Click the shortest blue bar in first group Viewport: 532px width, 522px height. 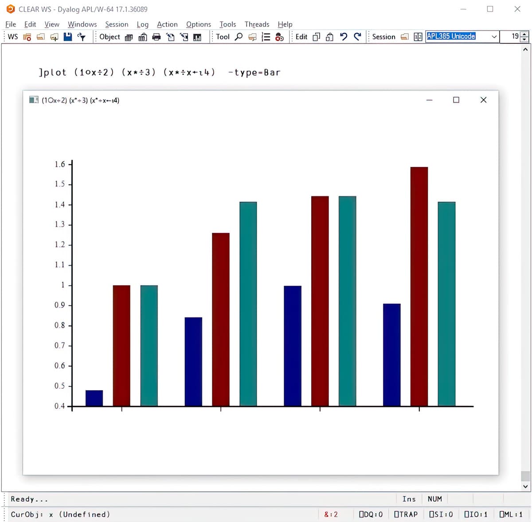94,398
